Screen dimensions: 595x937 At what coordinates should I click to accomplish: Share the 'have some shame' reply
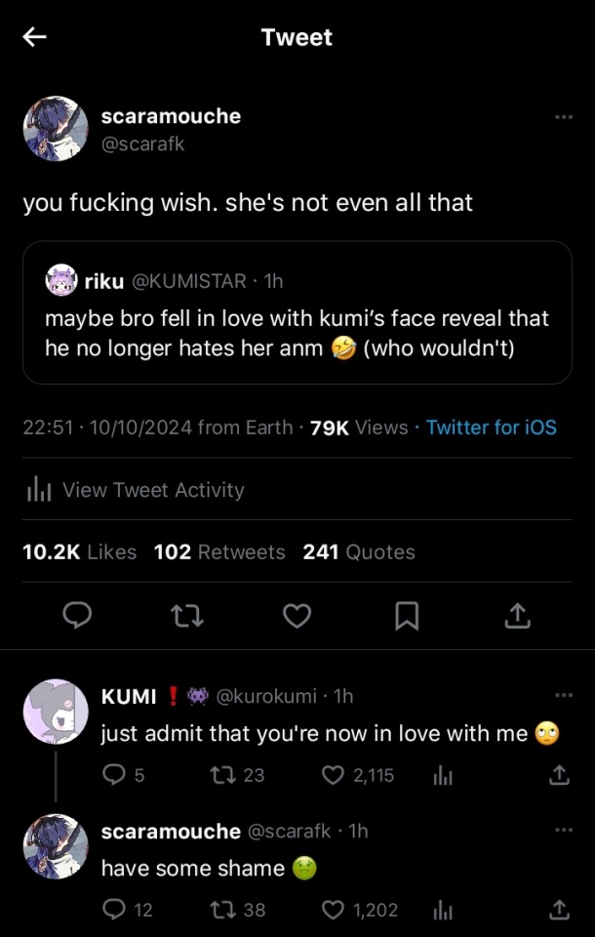tap(559, 910)
